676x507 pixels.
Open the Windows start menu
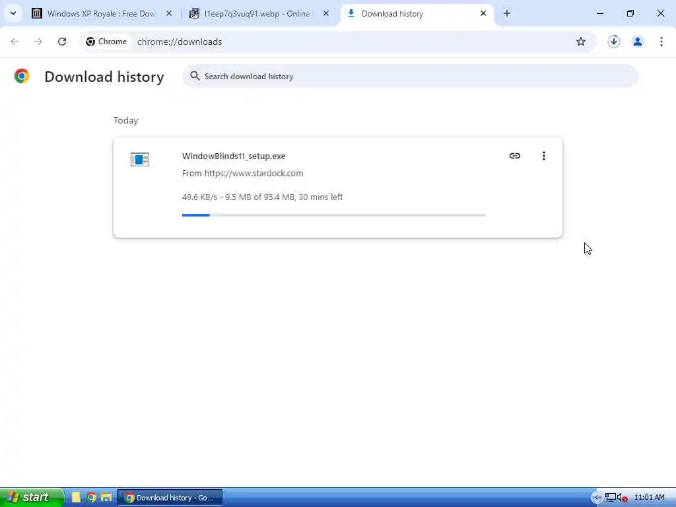(31, 498)
